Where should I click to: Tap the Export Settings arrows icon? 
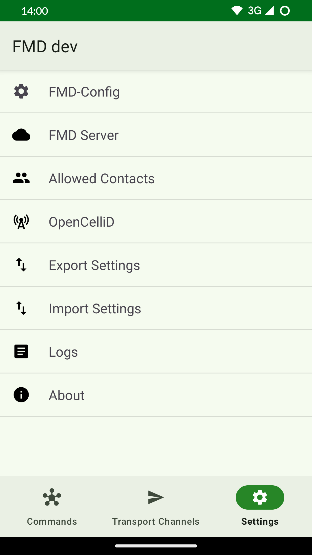(x=21, y=265)
